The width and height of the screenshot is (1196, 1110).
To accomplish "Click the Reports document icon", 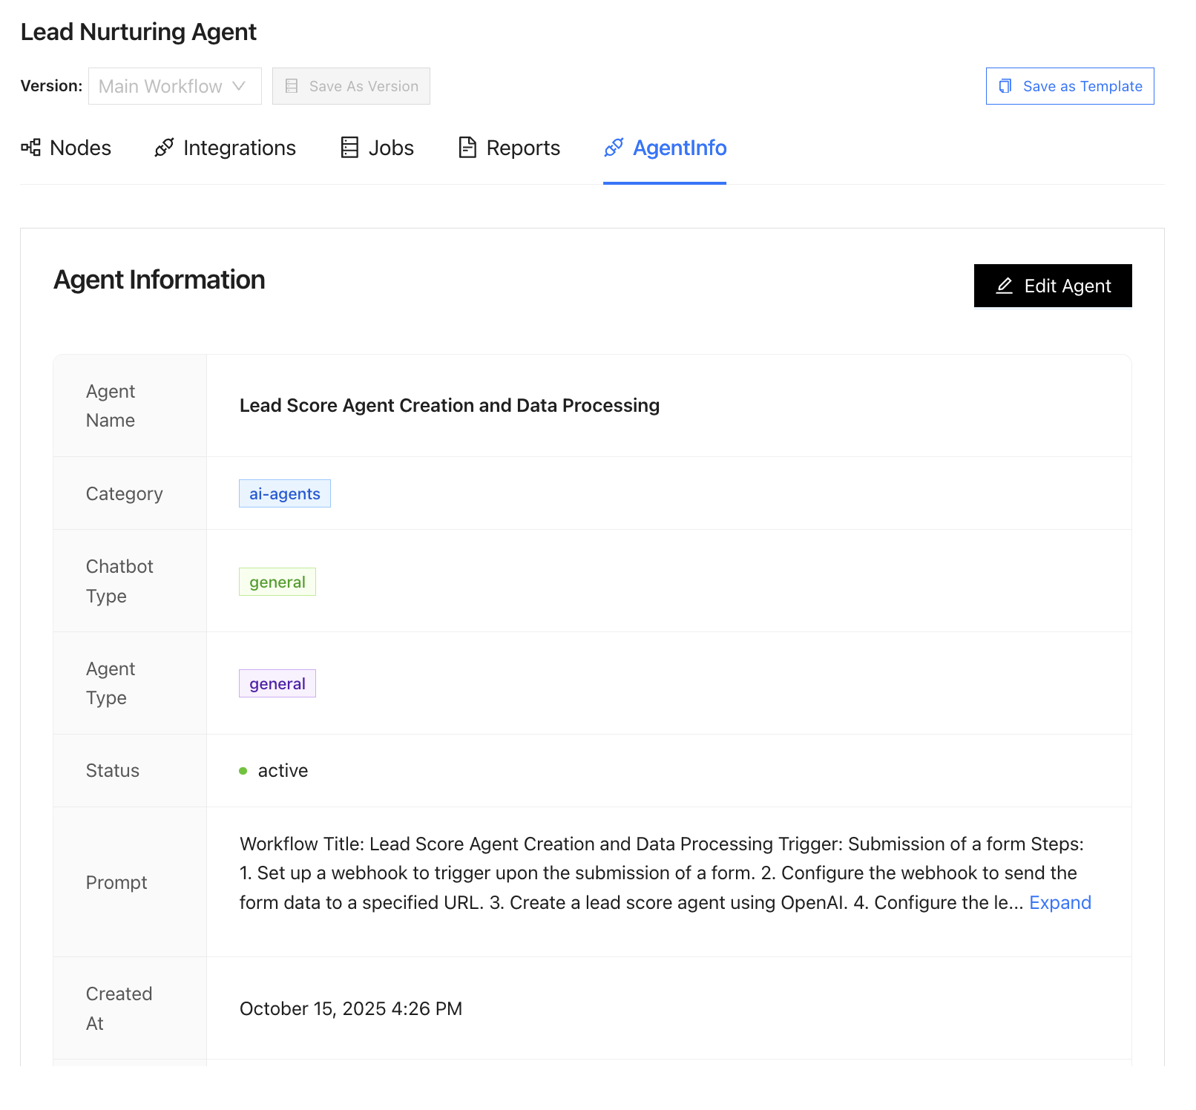I will click(467, 148).
